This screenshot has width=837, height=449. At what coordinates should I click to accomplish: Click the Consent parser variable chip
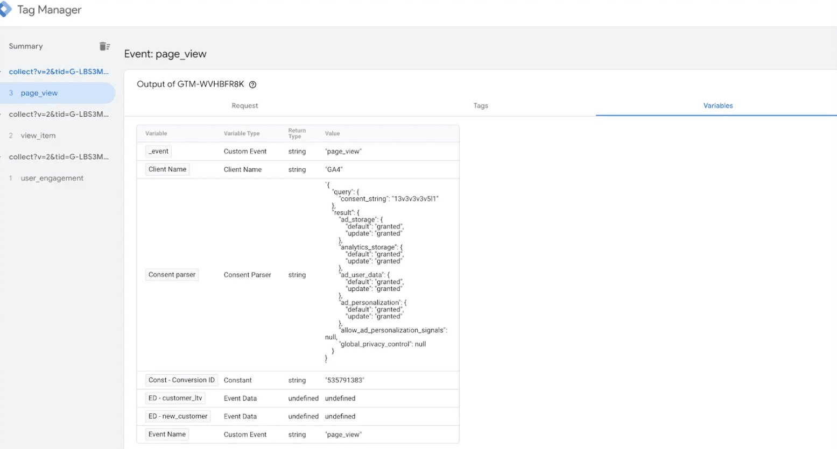[171, 275]
